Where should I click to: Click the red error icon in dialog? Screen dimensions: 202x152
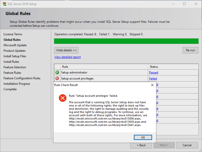pyautogui.click(x=63, y=98)
